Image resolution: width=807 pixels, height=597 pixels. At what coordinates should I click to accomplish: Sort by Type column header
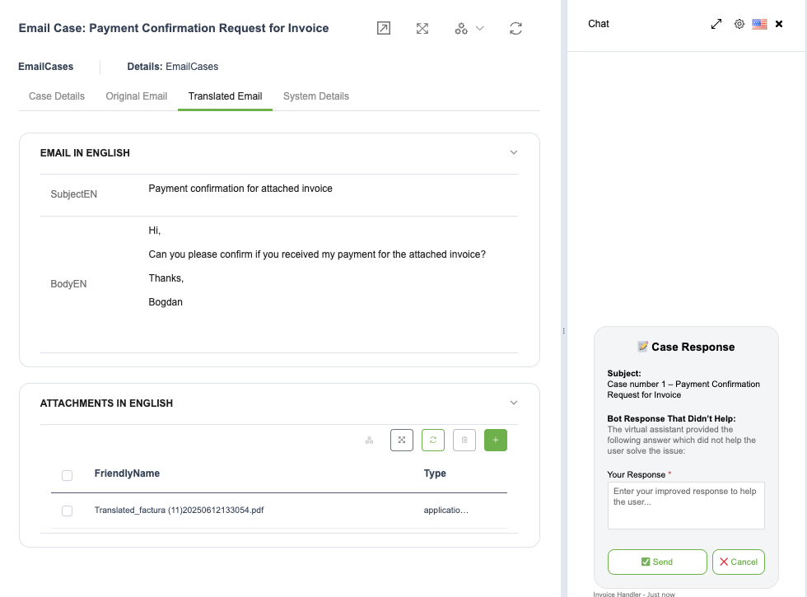[x=435, y=473]
